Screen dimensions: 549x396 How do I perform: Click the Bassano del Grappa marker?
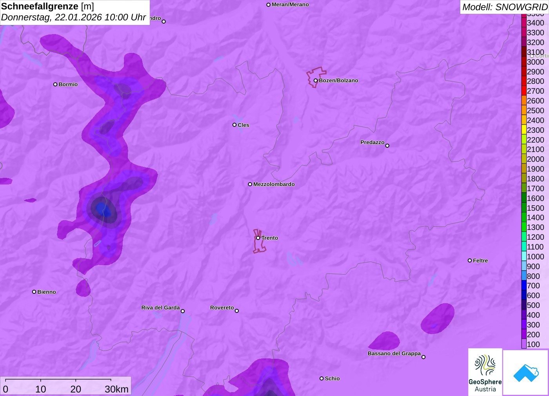424,357
